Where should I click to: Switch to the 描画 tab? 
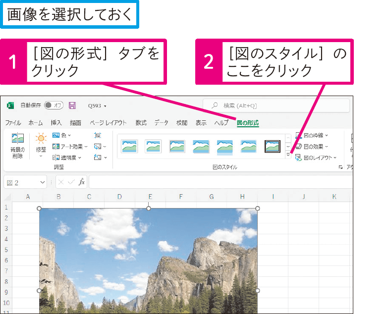point(75,123)
